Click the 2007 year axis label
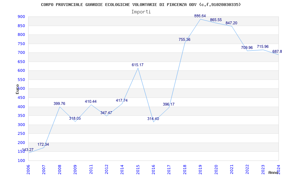 point(44,169)
